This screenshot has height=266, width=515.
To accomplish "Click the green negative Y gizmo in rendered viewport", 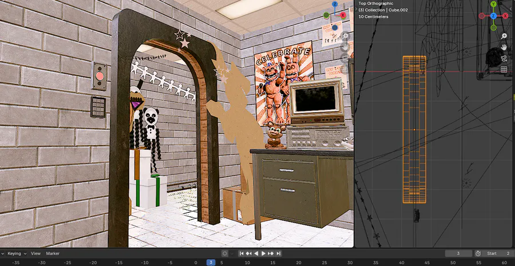I will (326, 15).
